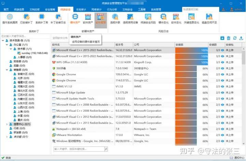This screenshot has height=161, width=246.
Task: Switch to the 文档加密 tab
Action: point(35,10)
